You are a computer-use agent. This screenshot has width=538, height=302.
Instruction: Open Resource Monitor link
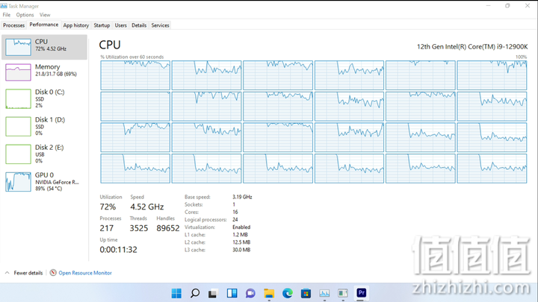tap(85, 273)
